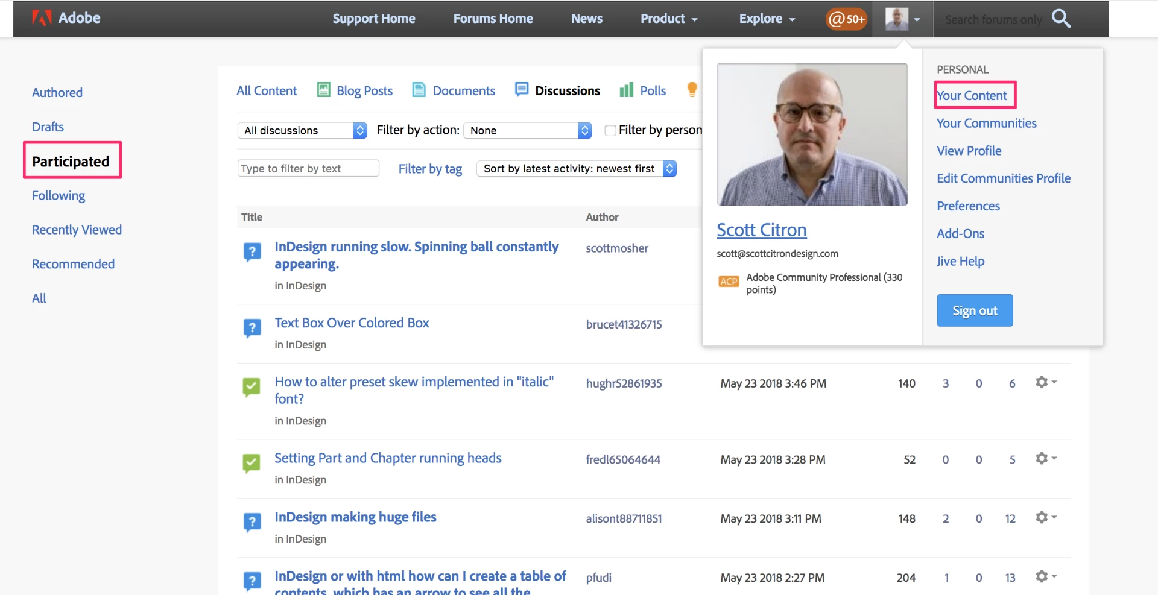Open Add-Ons link
This screenshot has height=595, width=1158.
pos(960,234)
